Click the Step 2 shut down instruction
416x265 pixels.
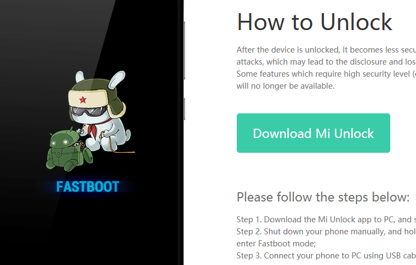pyautogui.click(x=326, y=232)
